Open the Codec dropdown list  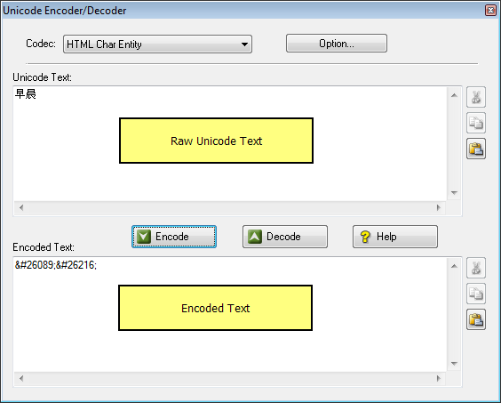click(x=157, y=44)
